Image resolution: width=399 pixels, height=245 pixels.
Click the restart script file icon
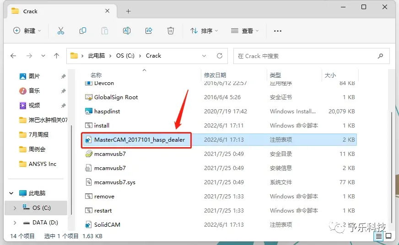point(89,211)
